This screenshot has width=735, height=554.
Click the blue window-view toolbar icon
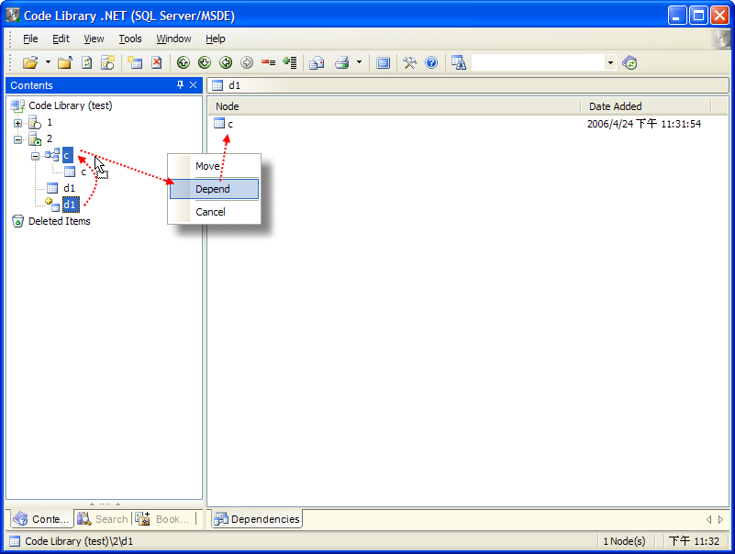pos(384,62)
